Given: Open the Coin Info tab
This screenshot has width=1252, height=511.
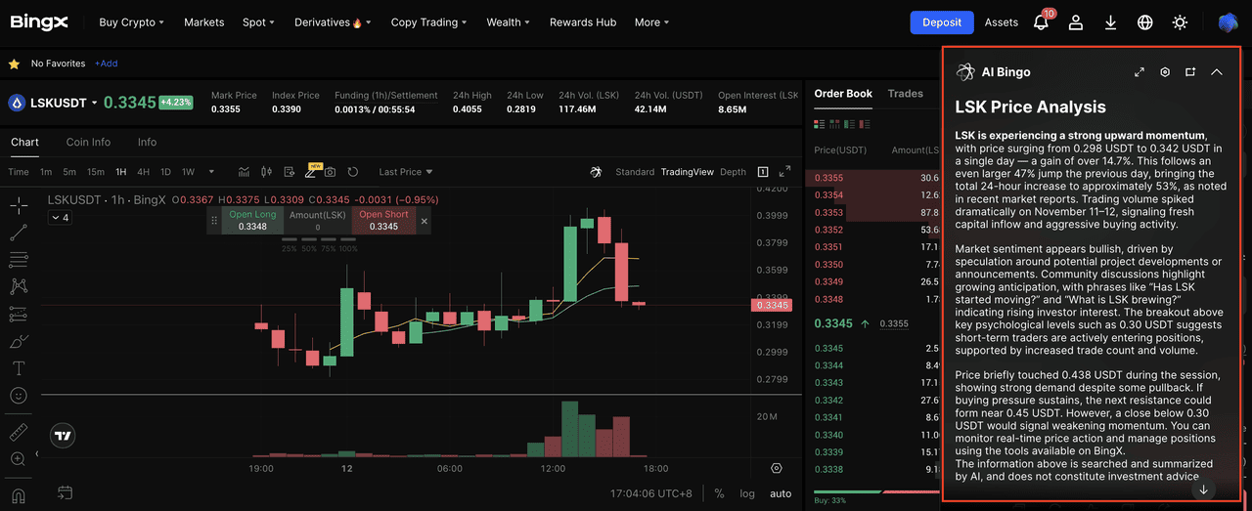Looking at the screenshot, I should 88,142.
